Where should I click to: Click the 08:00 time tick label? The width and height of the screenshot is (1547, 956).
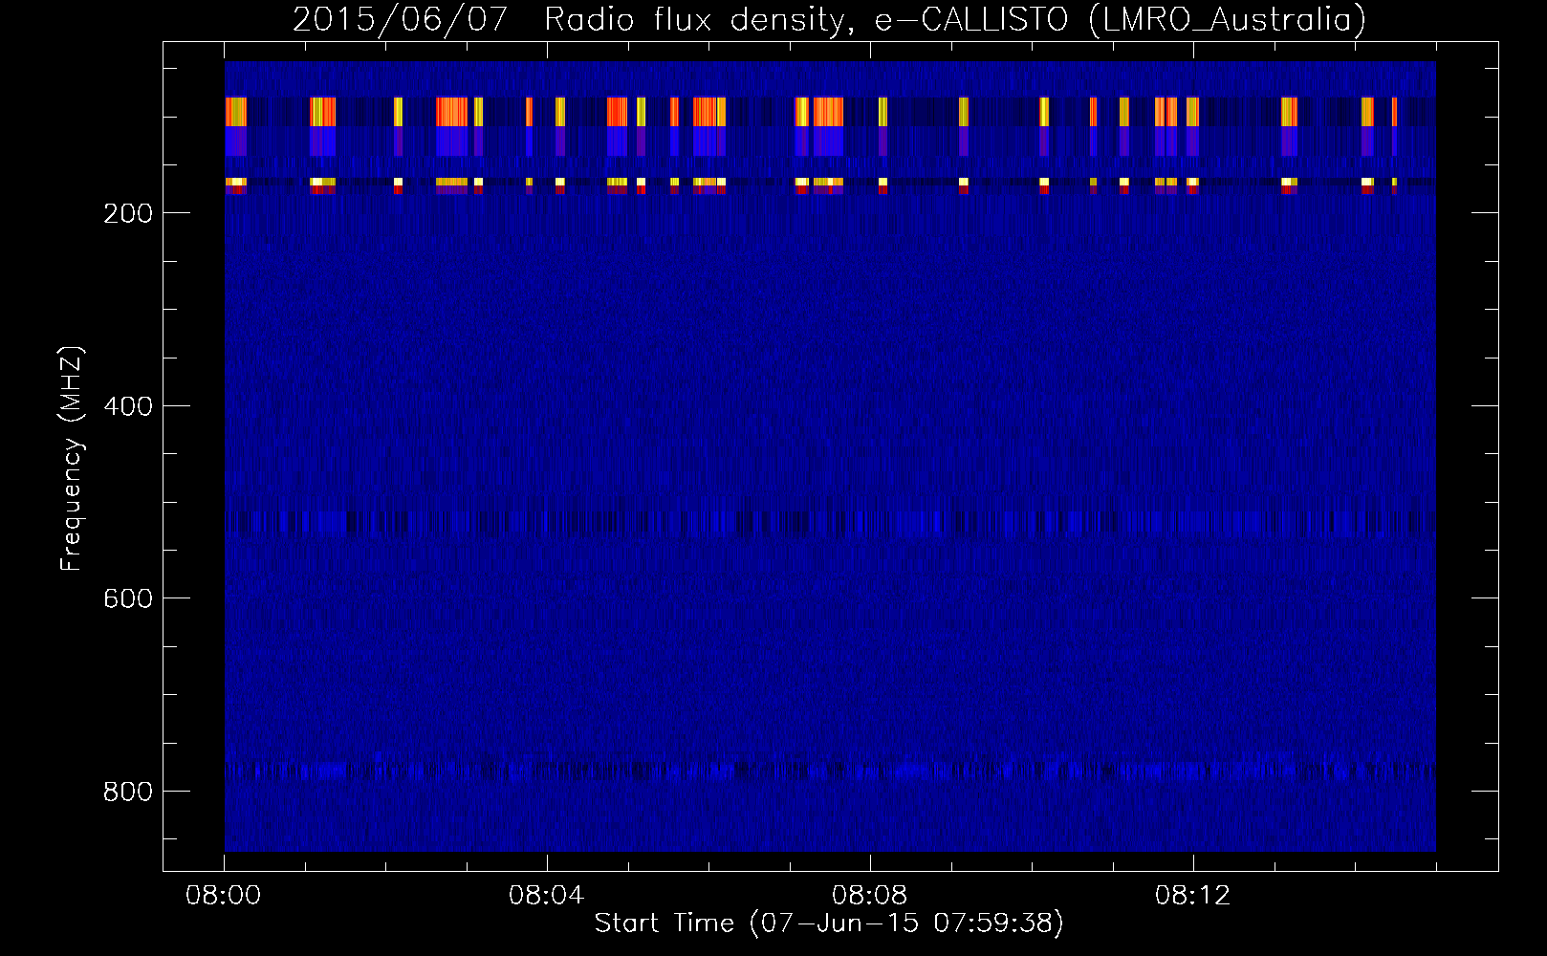[224, 896]
